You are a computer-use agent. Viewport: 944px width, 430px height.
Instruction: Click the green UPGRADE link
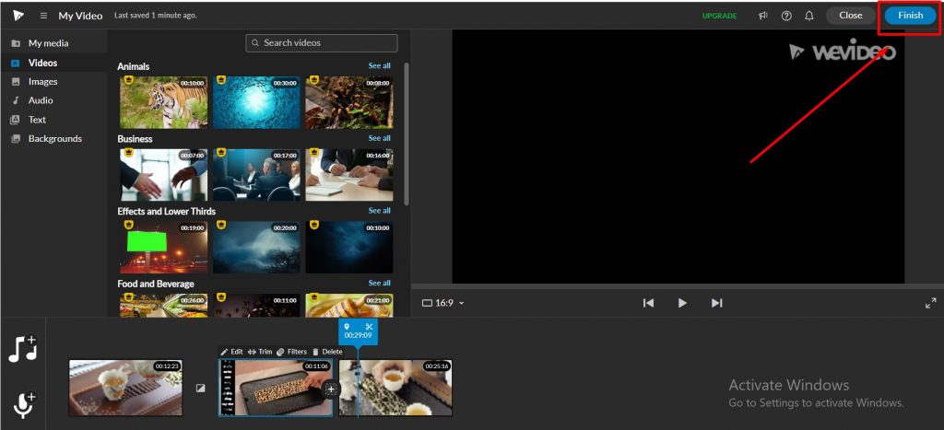click(x=719, y=17)
